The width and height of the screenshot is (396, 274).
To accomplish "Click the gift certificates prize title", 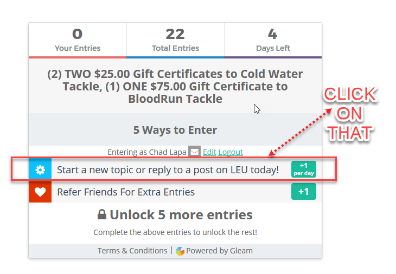I will tap(175, 86).
